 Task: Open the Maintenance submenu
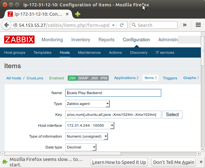point(89,52)
